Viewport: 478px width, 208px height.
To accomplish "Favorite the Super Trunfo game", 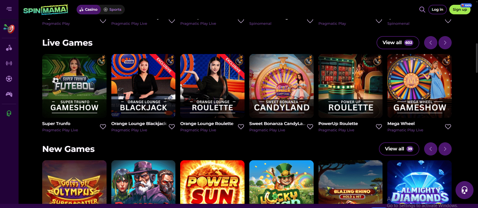I will (x=103, y=127).
